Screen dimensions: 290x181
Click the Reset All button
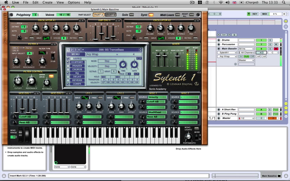click(192, 15)
